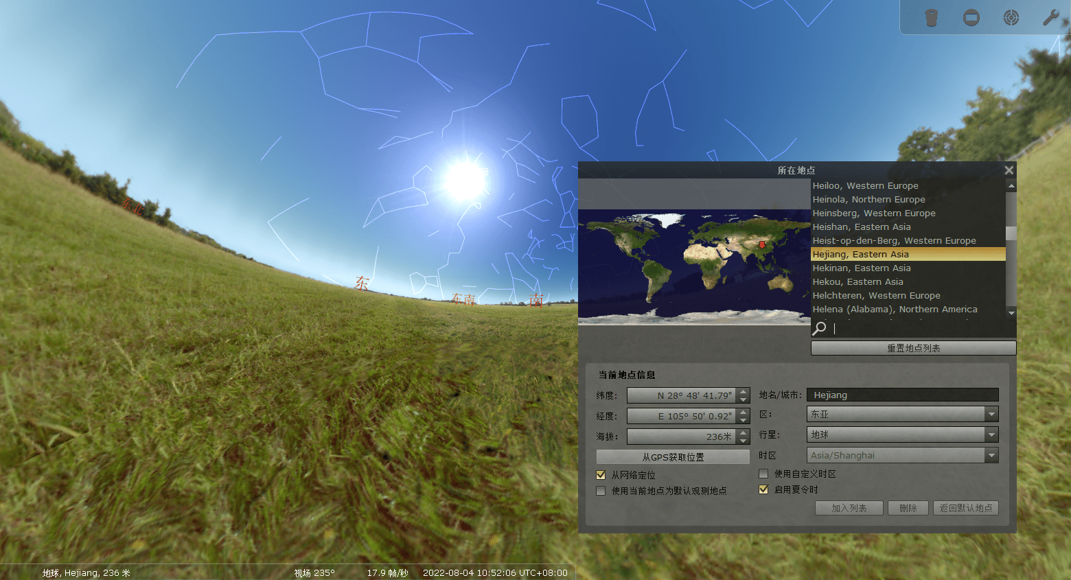This screenshot has height=580, width=1071.
Task: Click the crosshair target icon in top toolbar
Action: (x=1011, y=17)
